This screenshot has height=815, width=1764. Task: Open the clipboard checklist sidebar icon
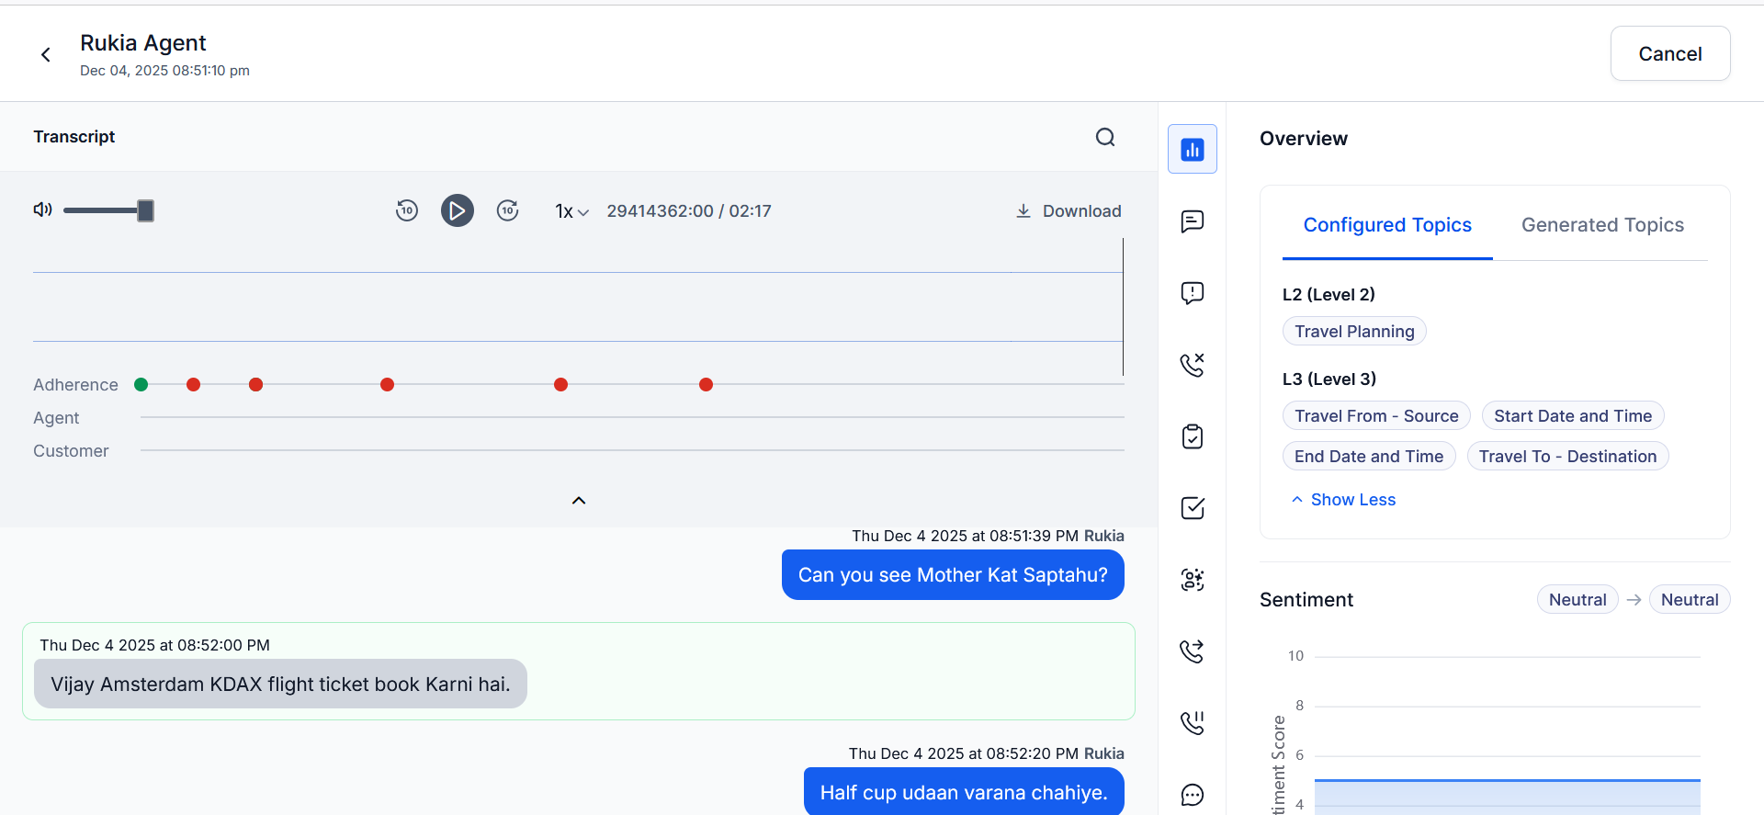click(1193, 436)
